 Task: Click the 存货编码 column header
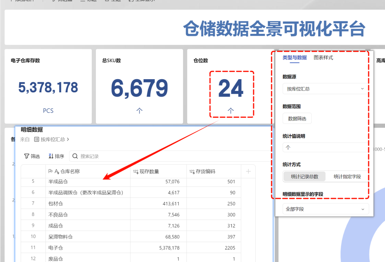(x=214, y=171)
